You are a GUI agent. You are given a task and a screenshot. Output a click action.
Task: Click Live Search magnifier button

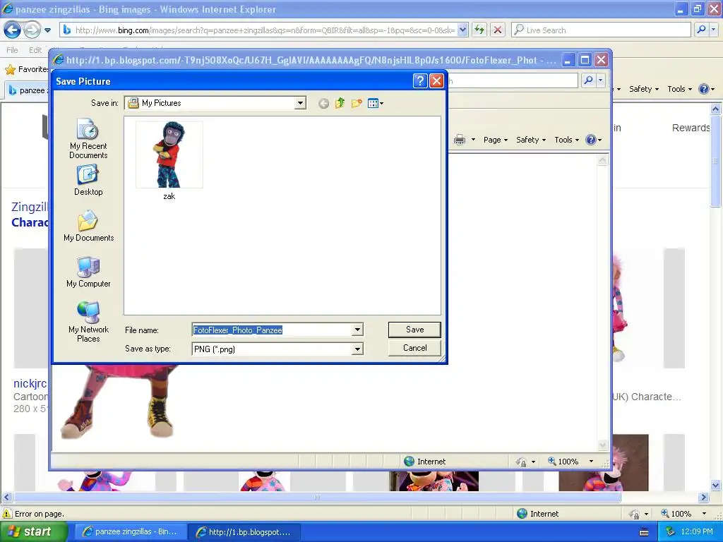point(701,30)
